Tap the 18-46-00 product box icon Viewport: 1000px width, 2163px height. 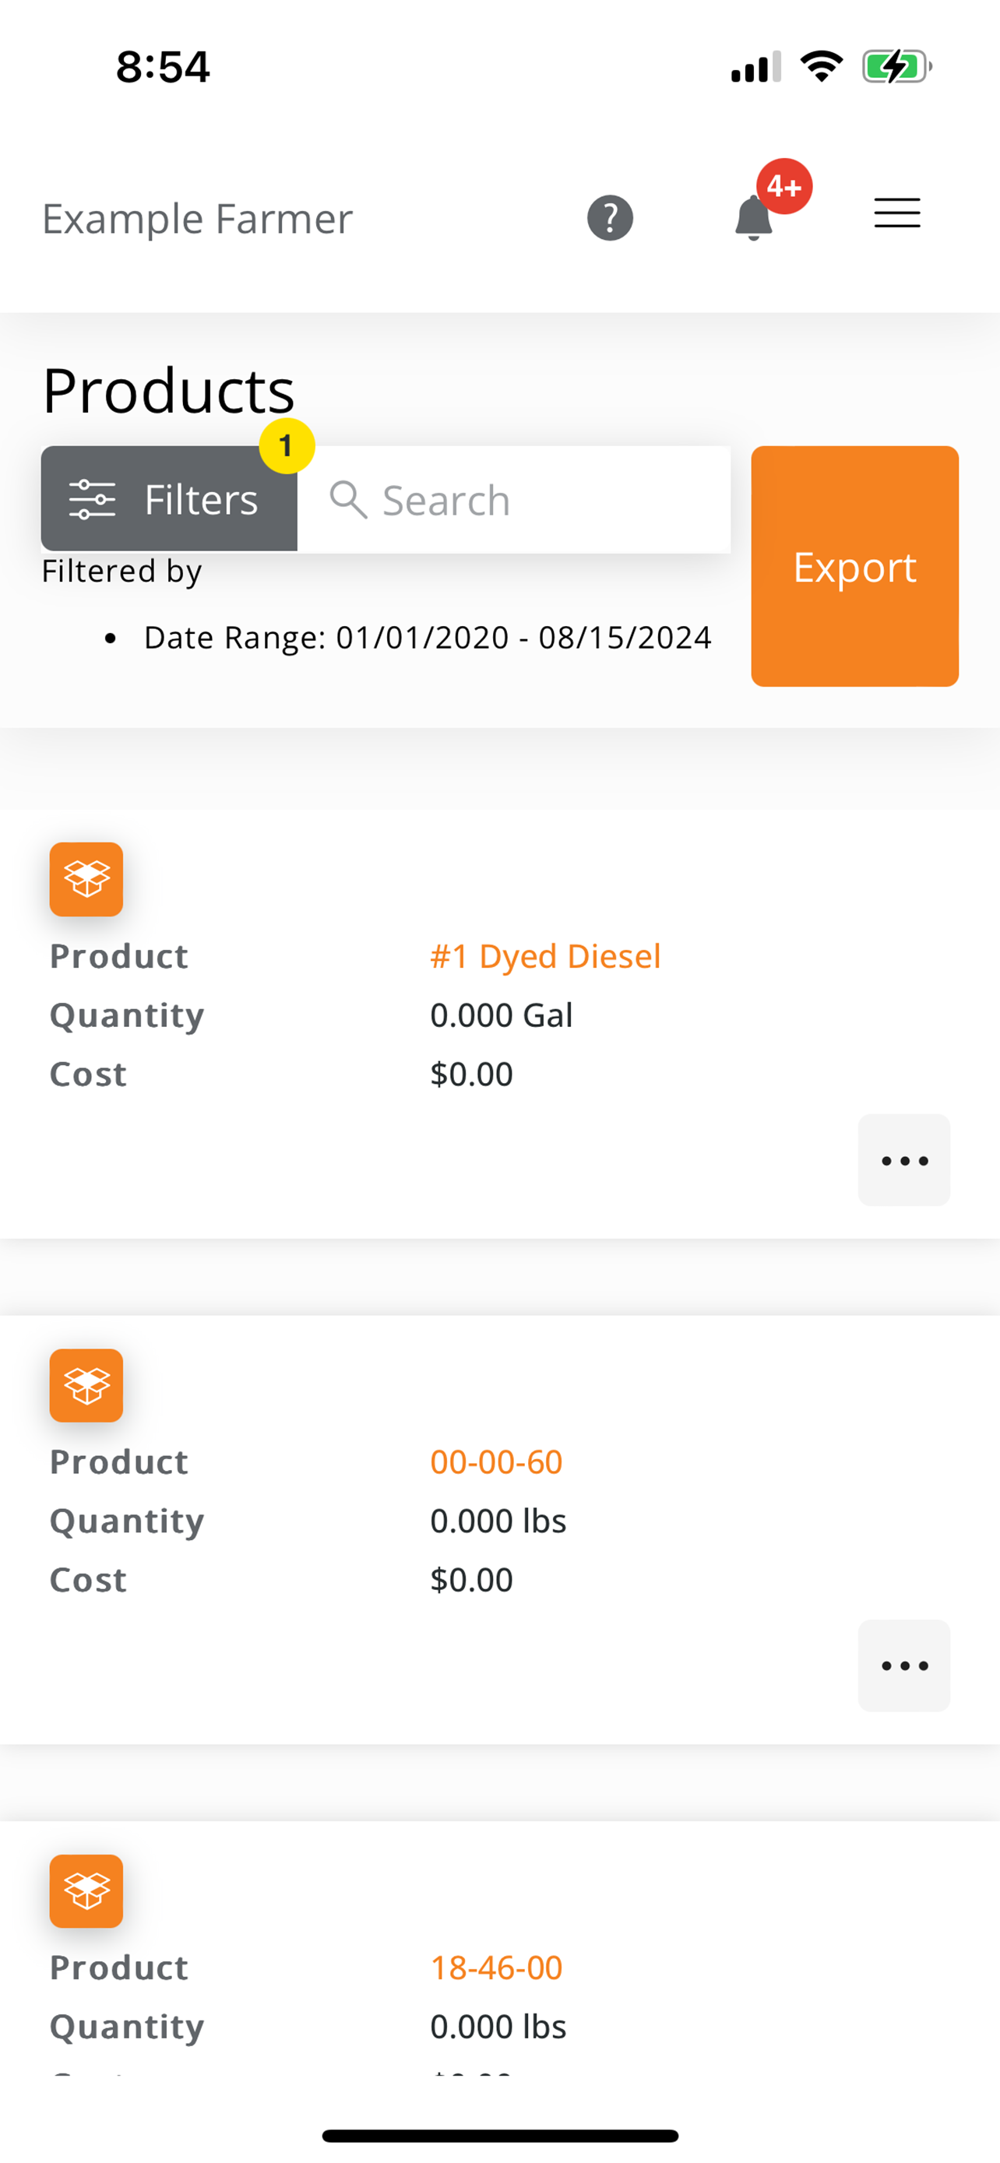coord(86,1891)
